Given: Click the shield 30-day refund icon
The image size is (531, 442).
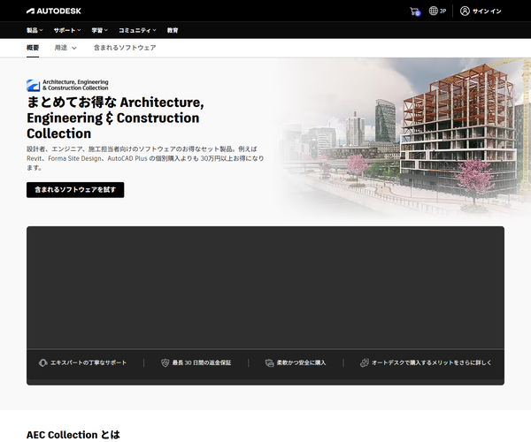Looking at the screenshot, I should point(165,362).
